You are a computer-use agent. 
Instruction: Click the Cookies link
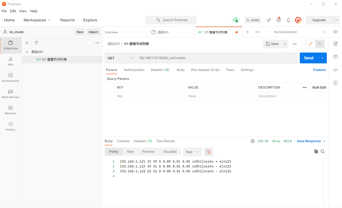319,70
